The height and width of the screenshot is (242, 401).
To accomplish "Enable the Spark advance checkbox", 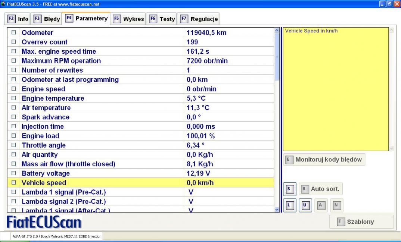I will [13, 117].
